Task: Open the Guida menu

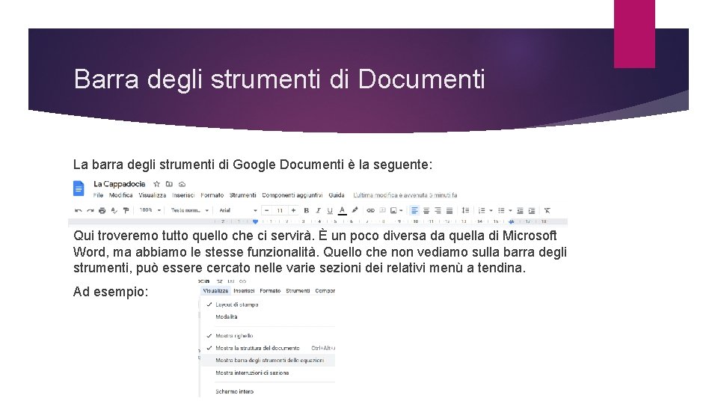Action: click(x=337, y=195)
